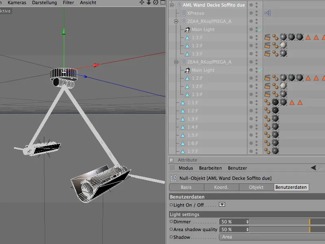Collapse the first 2EA4_RKopfPIEGA_A group

click(x=175, y=20)
